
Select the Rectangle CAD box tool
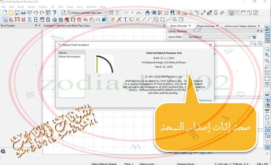coord(162,19)
